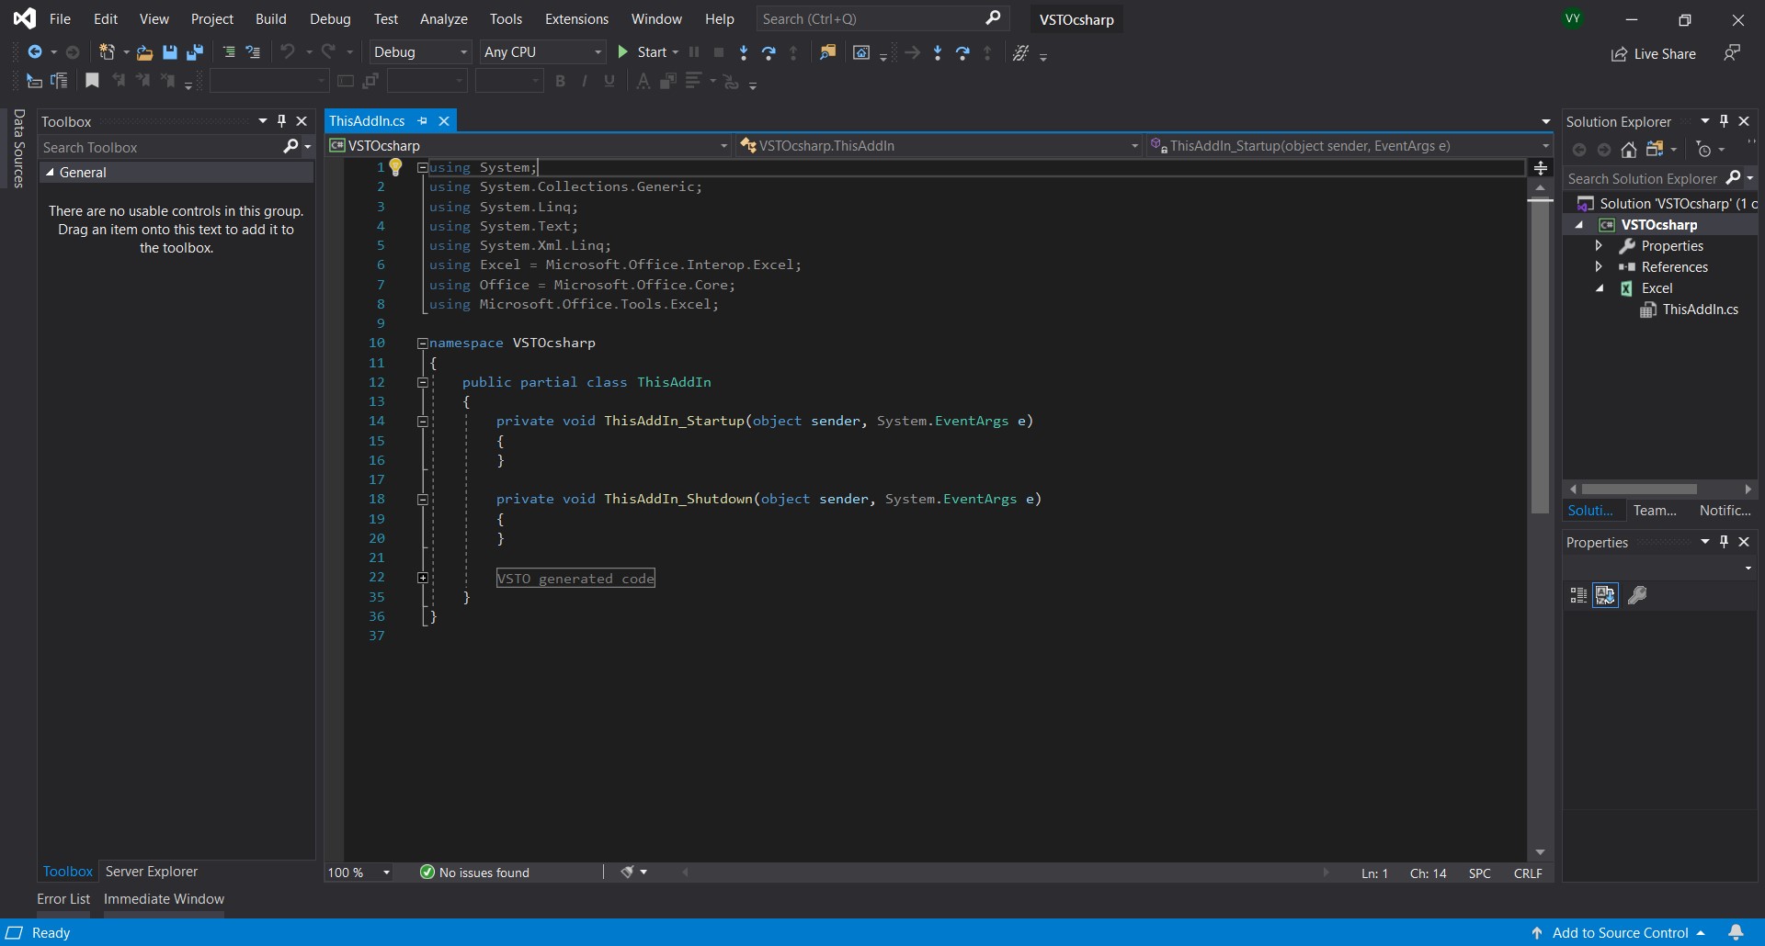Viewport: 1765px width, 946px height.
Task: Click Switch Views icon in Solution Explorer
Action: tap(1655, 149)
